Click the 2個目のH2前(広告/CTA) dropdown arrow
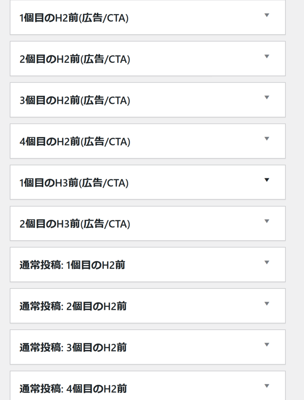Screen dimensions: 304x400 (x=267, y=56)
